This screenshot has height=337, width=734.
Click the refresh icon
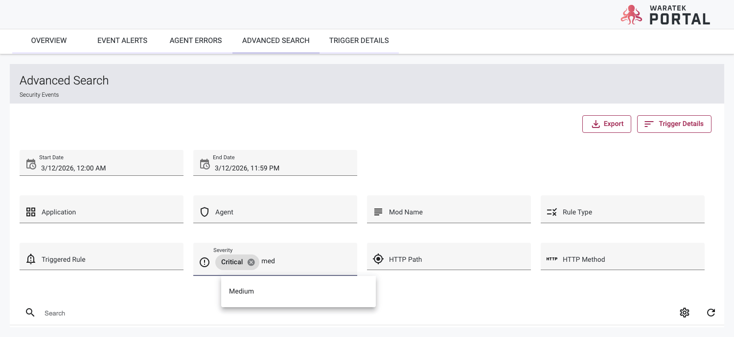point(711,313)
